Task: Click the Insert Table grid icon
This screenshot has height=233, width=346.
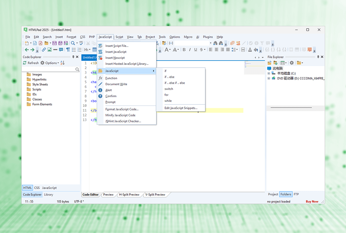Action: point(94,50)
